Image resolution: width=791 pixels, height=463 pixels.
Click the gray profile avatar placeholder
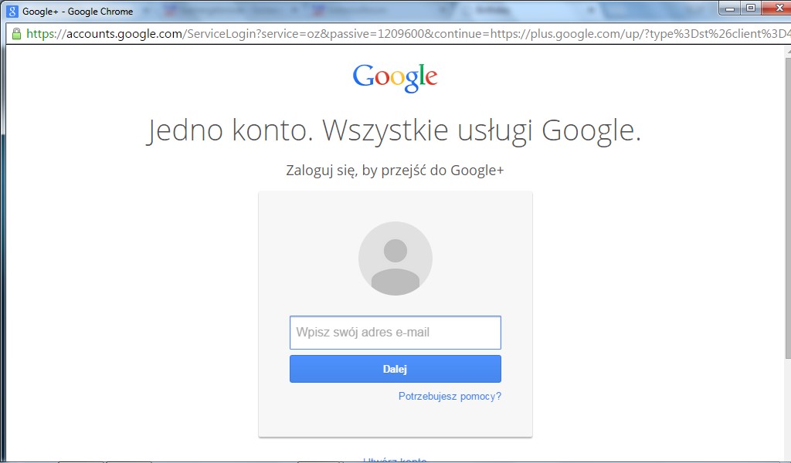point(395,259)
